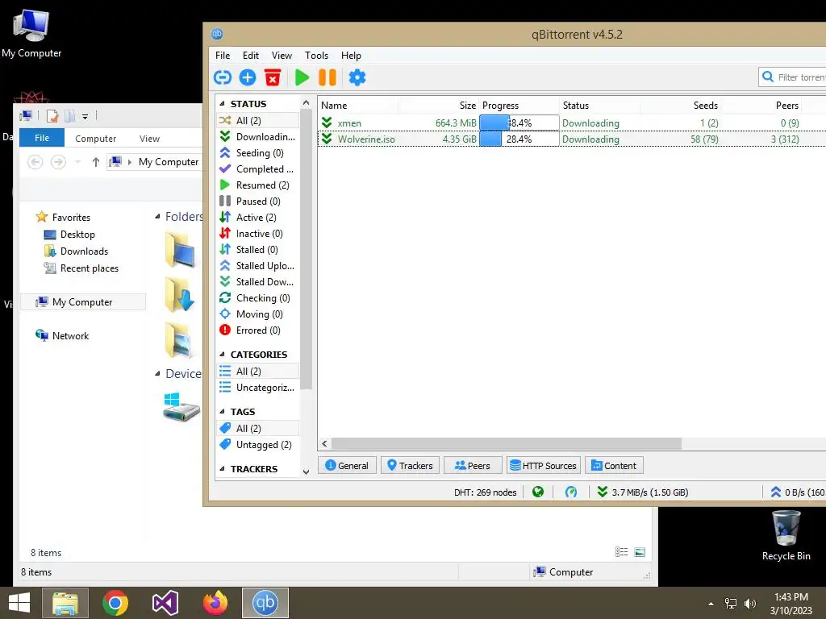
Task: Select the Untagged (2) filter
Action: 257,445
